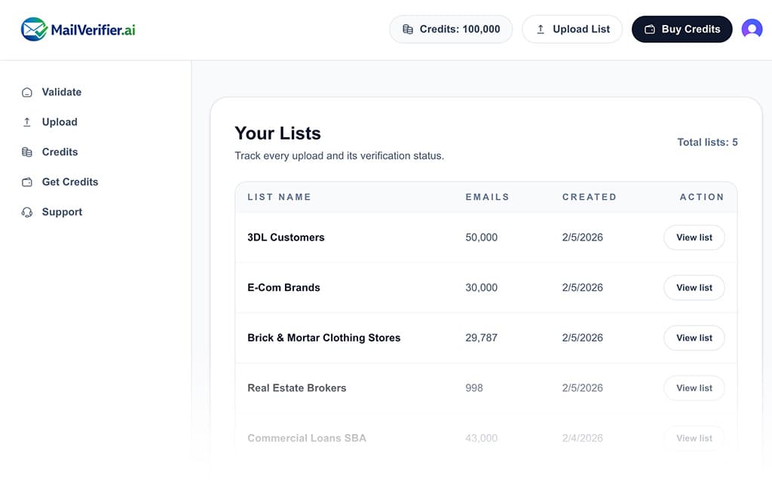Click the dark Buy Credits cart icon

coord(650,29)
